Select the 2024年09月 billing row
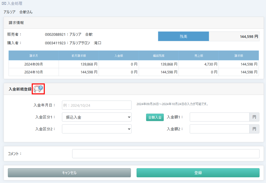Viewport: 266px width, 183px height. (34, 64)
